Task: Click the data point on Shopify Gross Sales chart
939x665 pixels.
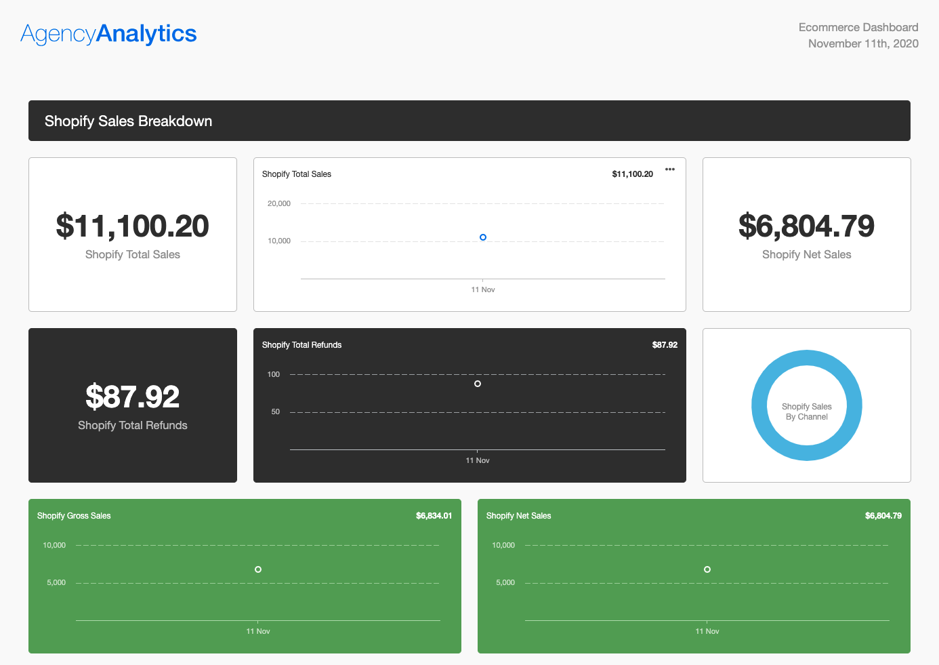Action: [x=258, y=569]
